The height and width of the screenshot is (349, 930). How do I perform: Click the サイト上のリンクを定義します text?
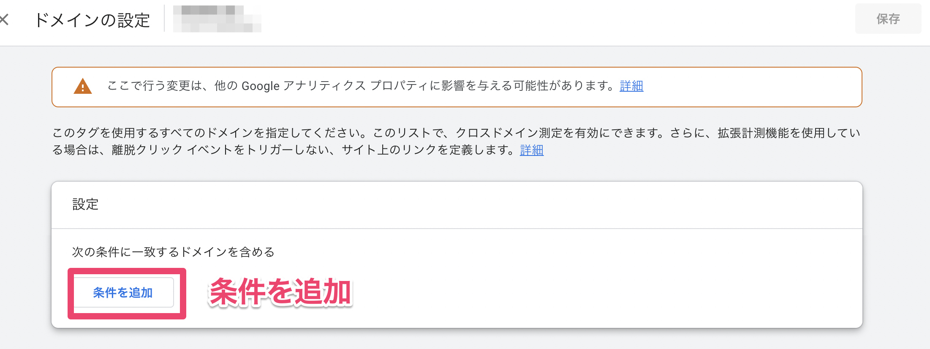click(x=427, y=150)
